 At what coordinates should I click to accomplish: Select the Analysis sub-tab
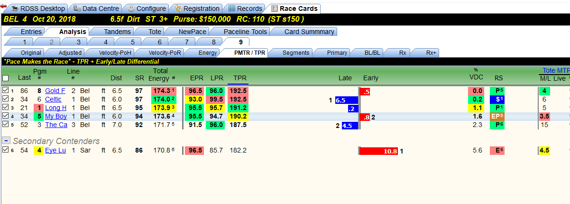pos(72,32)
